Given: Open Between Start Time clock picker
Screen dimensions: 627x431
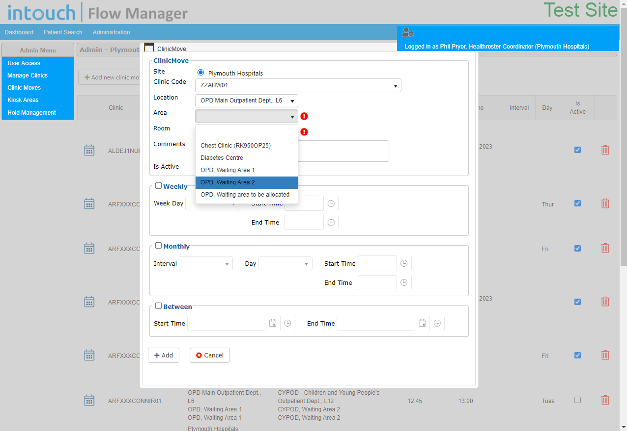Looking at the screenshot, I should click(x=287, y=323).
